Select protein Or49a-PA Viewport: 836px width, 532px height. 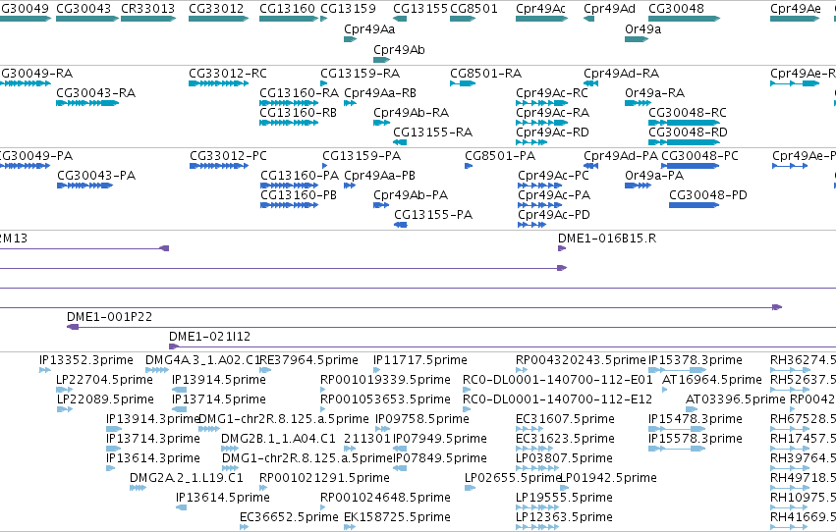pyautogui.click(x=639, y=186)
